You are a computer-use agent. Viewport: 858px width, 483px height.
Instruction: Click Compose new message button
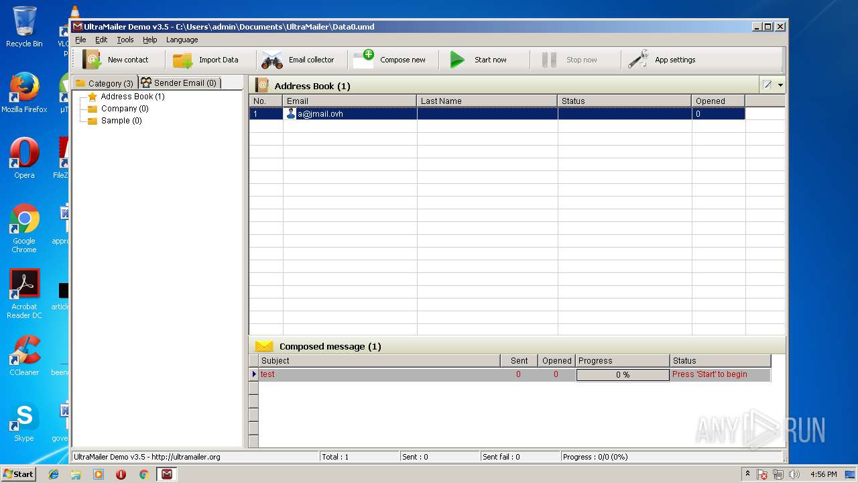point(389,60)
